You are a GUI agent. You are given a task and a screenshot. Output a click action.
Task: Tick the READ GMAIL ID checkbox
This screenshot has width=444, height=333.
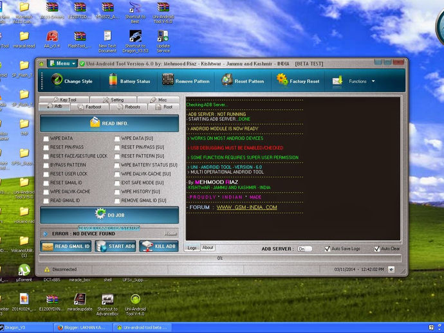(46, 201)
